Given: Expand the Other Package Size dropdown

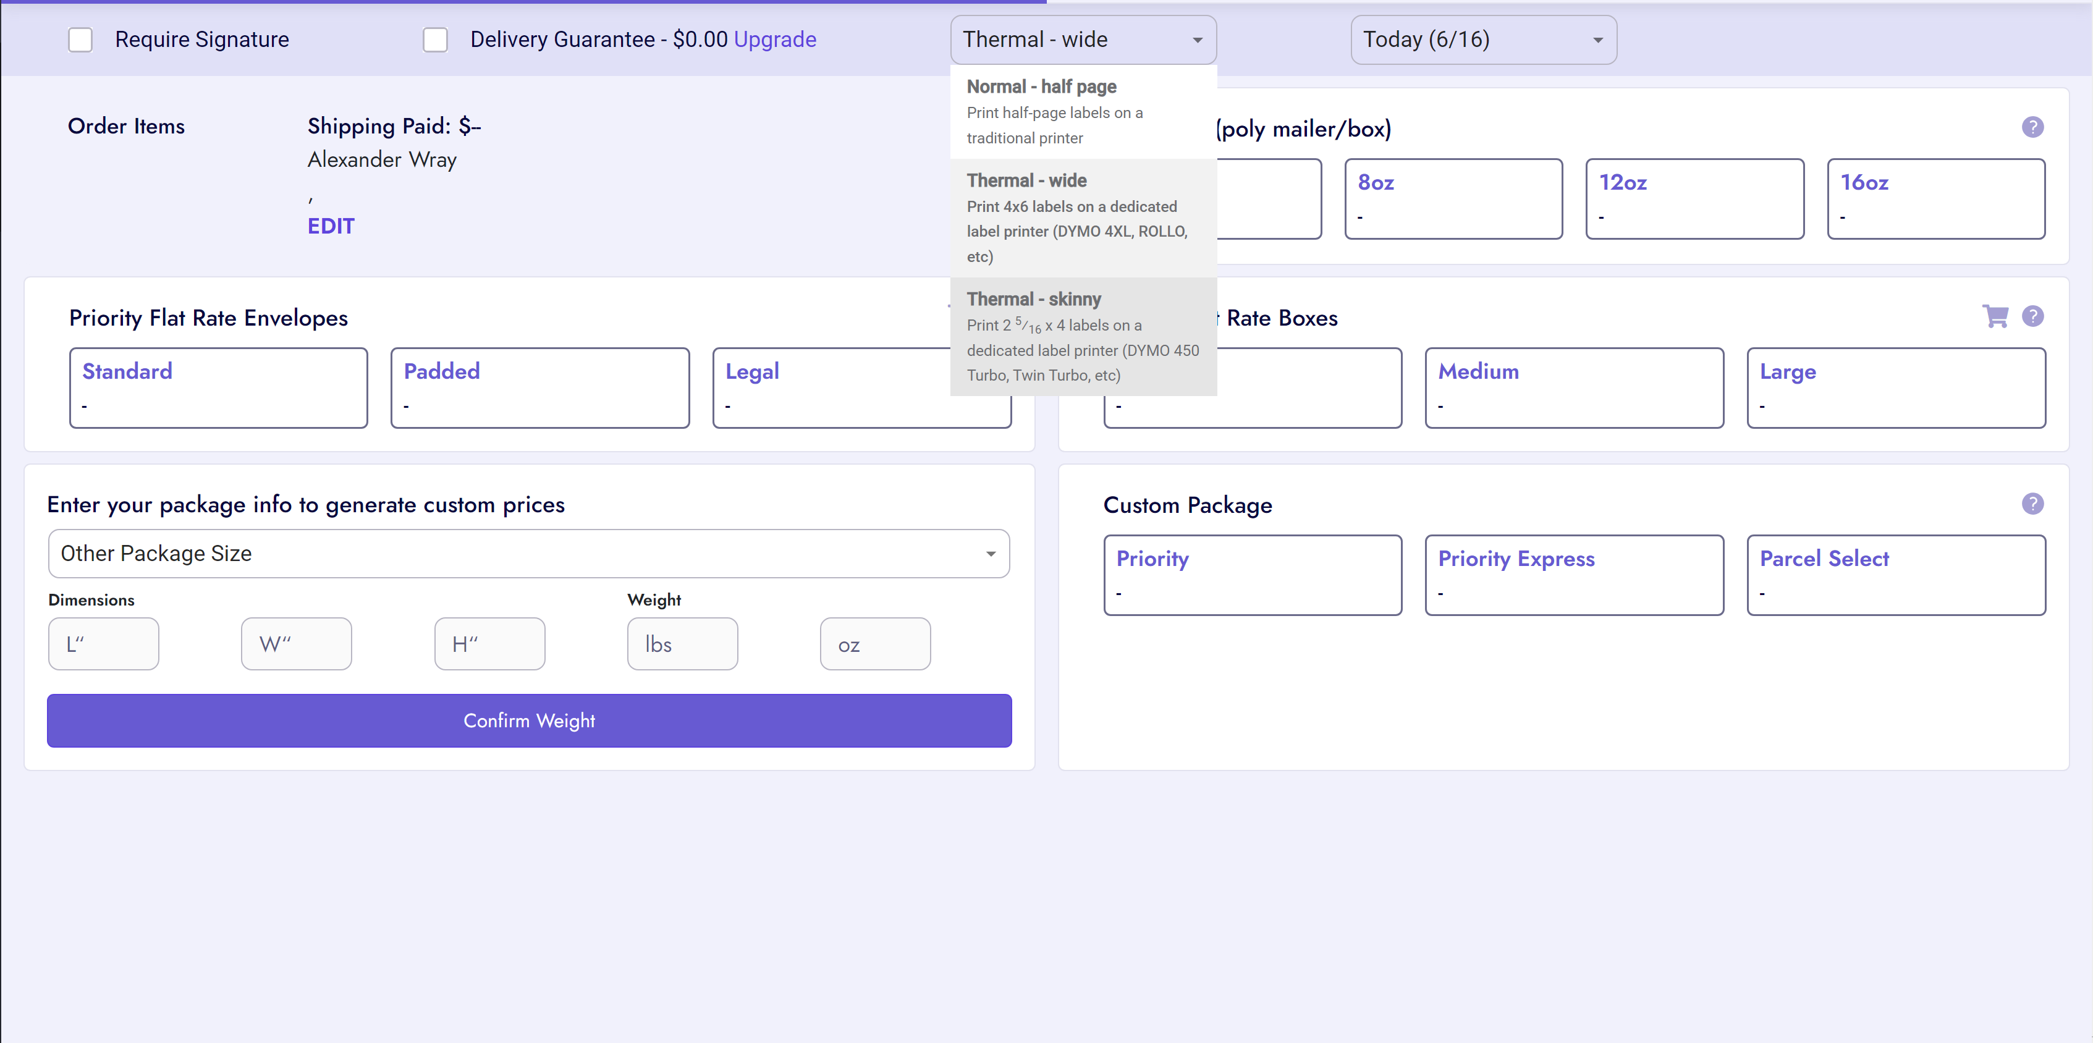Looking at the screenshot, I should pos(528,554).
